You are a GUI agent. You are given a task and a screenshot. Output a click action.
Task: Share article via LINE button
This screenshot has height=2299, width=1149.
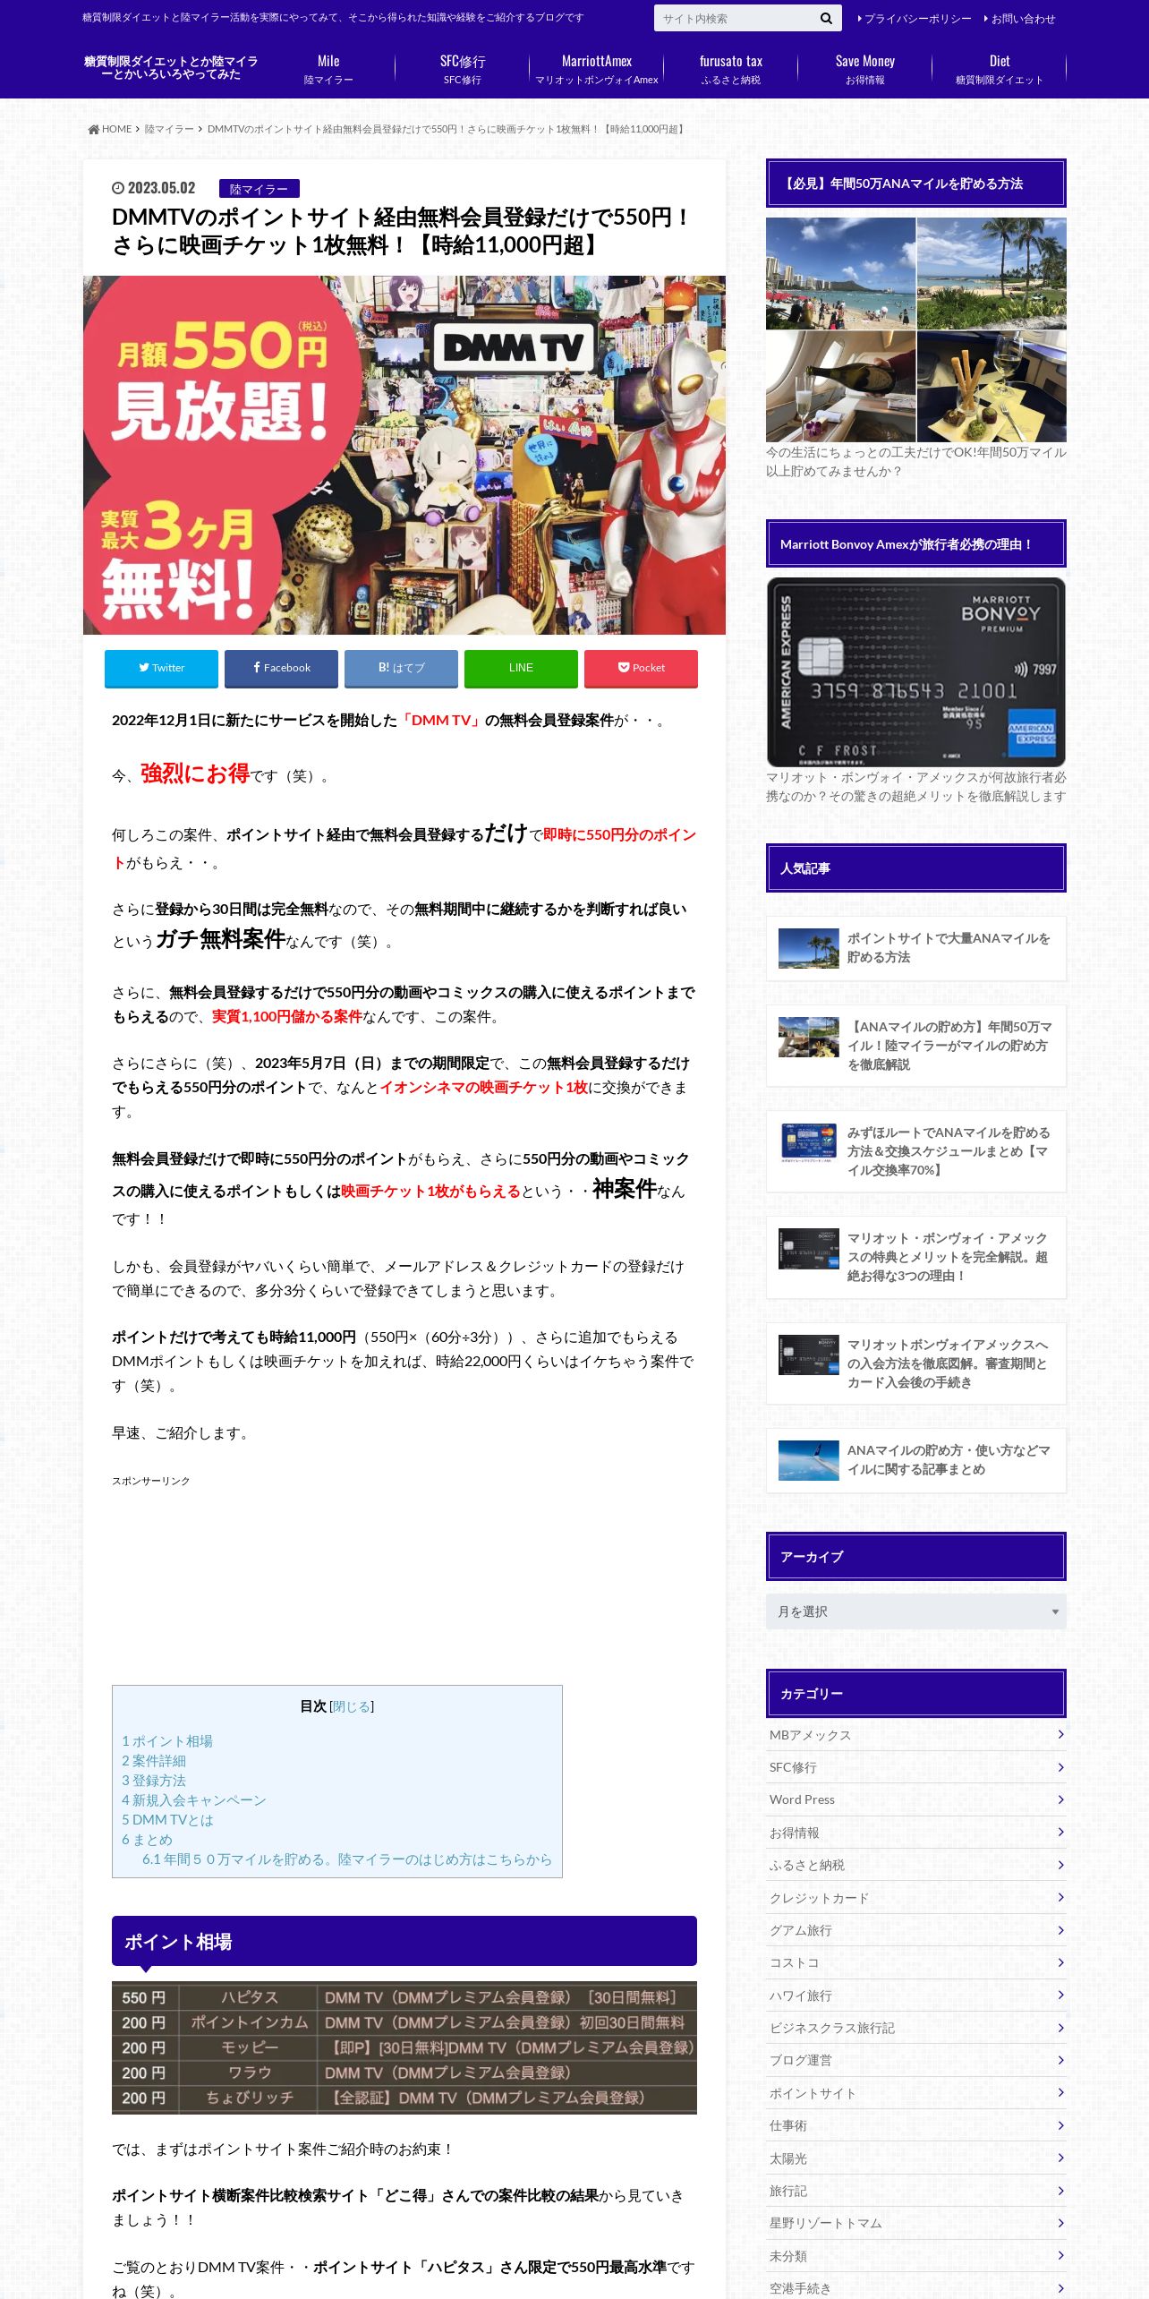point(521,668)
